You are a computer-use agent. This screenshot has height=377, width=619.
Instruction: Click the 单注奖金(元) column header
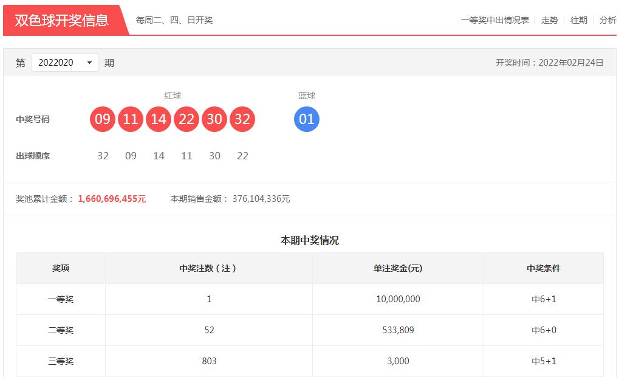[x=398, y=268]
